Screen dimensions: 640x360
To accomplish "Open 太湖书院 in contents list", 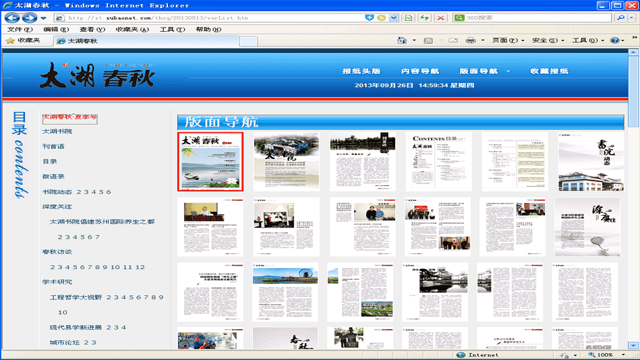I will (x=57, y=131).
